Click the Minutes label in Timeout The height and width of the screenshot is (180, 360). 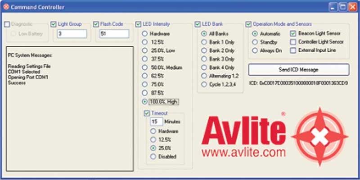(172, 121)
